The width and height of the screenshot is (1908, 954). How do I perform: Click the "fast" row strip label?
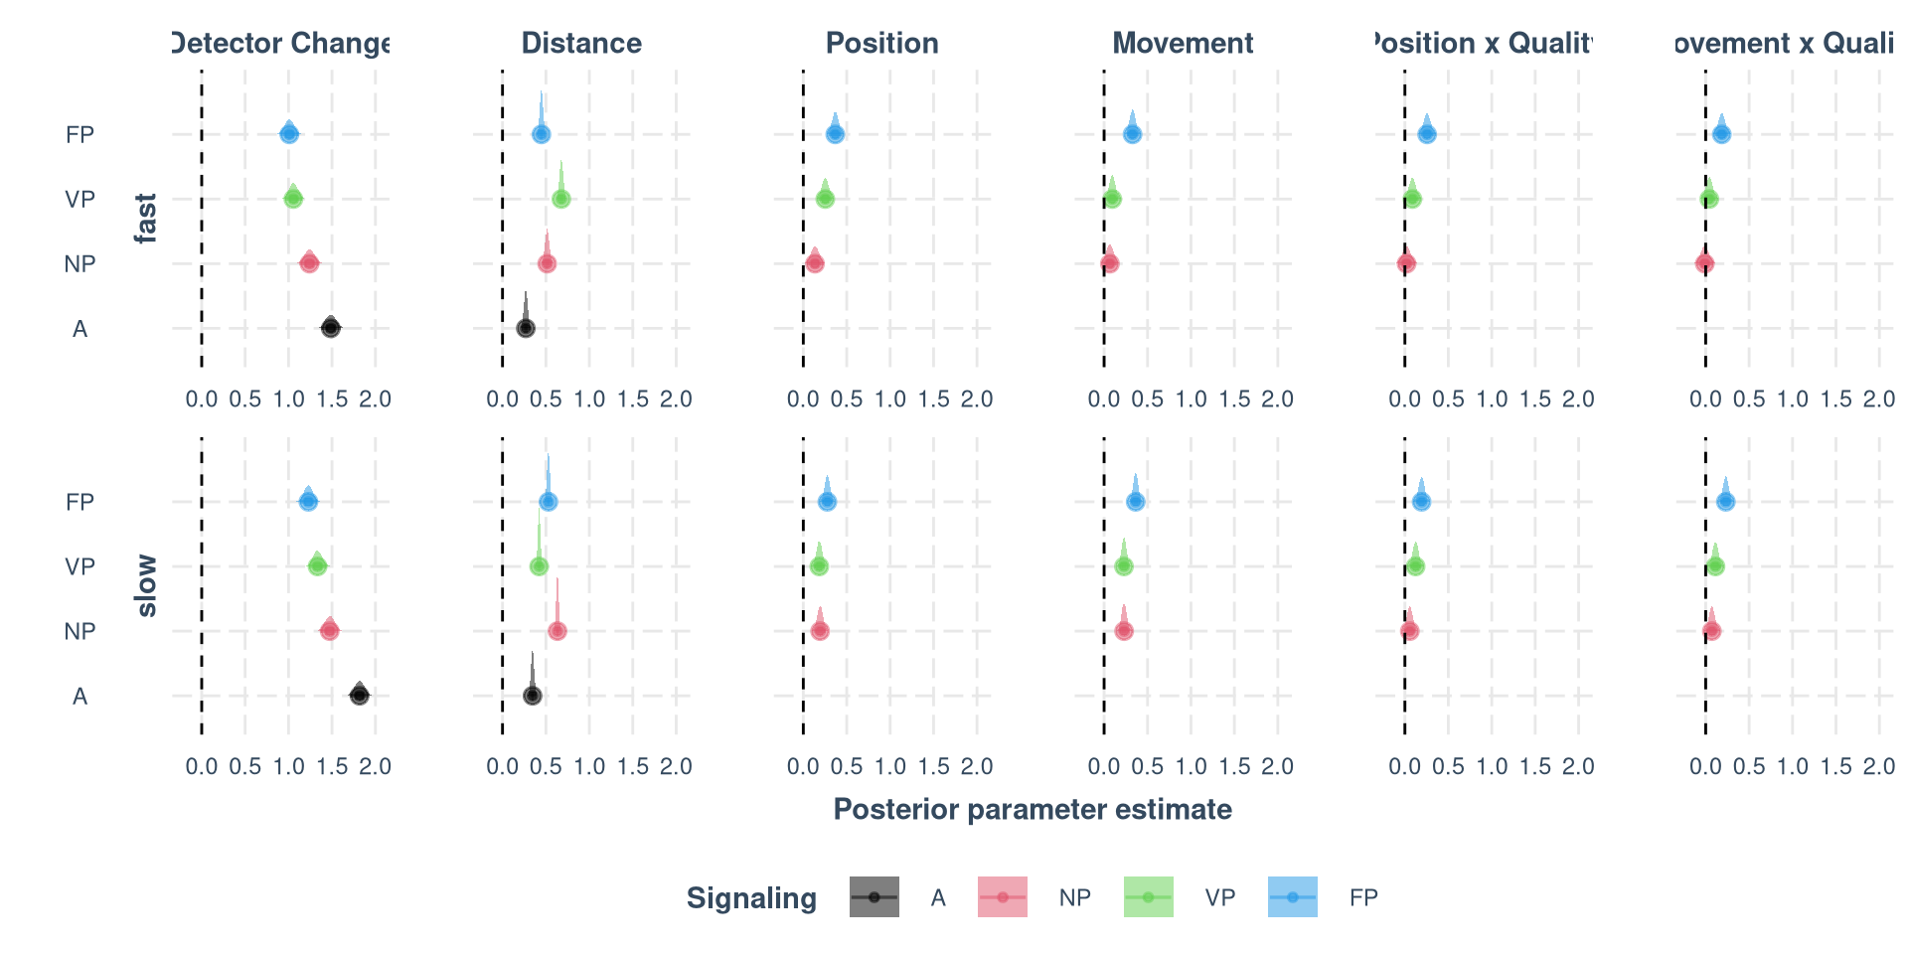click(x=146, y=219)
